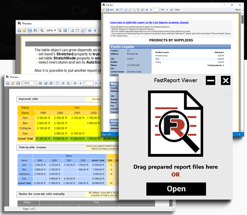Click the find binoculars icon in top-right Preview
247x215 pixels.
[x=117, y=10]
